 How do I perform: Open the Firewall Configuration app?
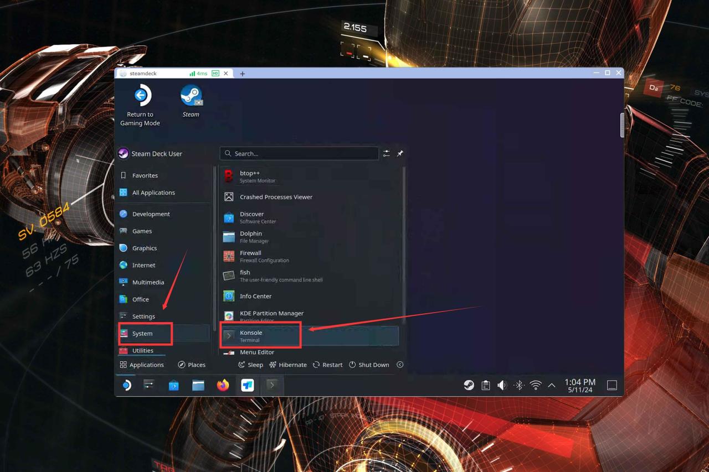coord(310,256)
